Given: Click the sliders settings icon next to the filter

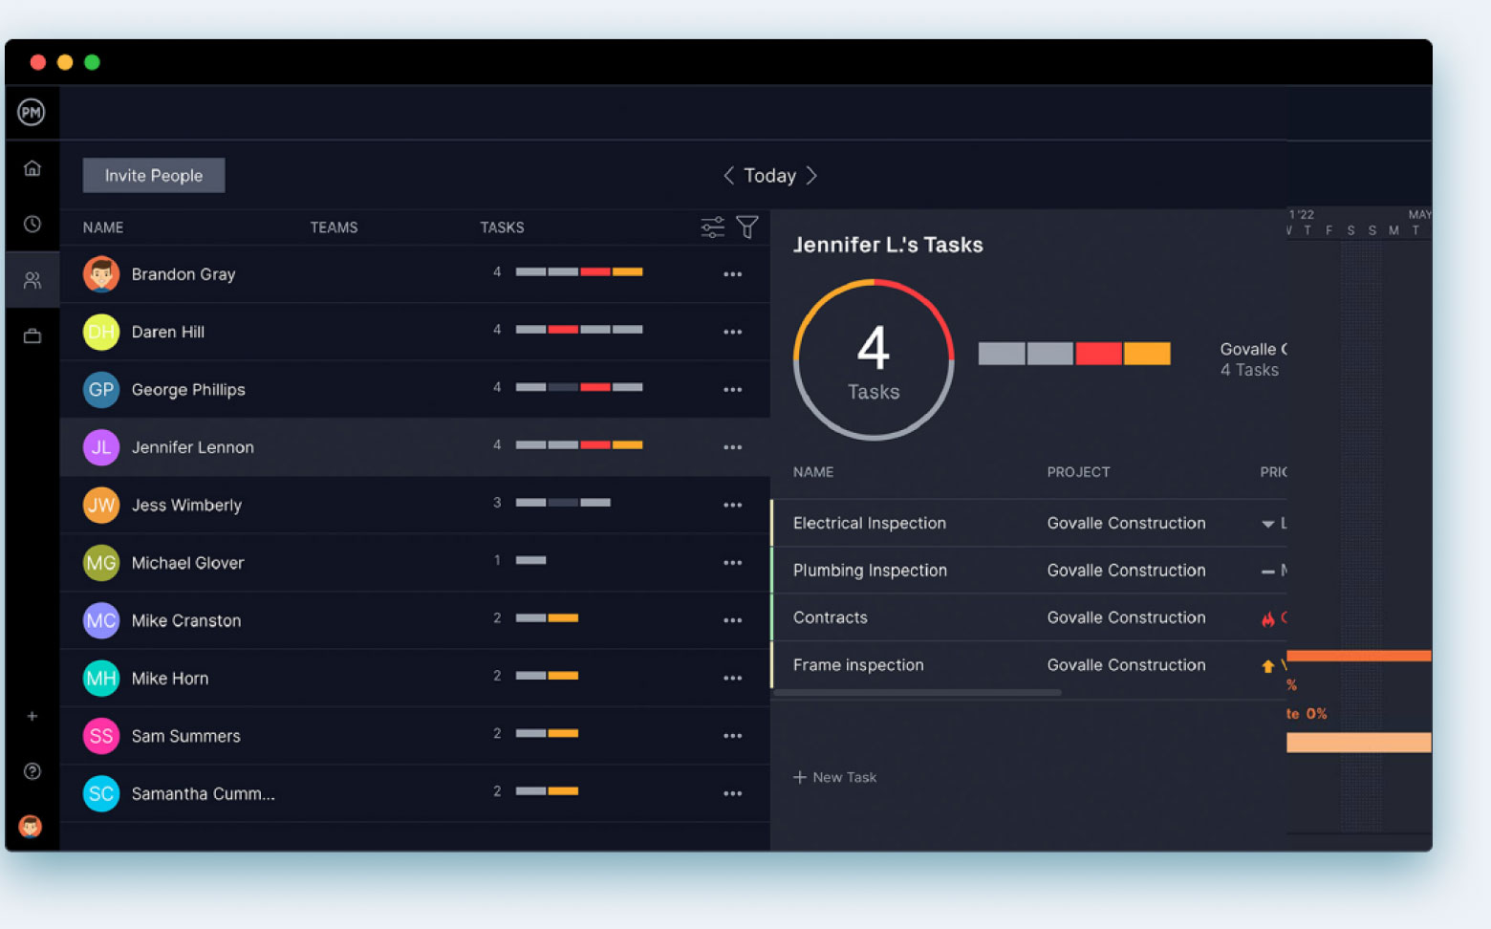Looking at the screenshot, I should click(711, 227).
